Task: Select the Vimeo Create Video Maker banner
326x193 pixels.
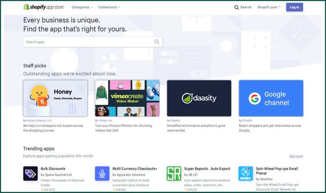Action: pos(127,98)
